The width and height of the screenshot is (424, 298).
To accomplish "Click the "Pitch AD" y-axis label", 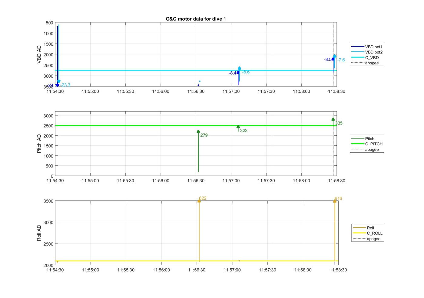I will [39, 144].
